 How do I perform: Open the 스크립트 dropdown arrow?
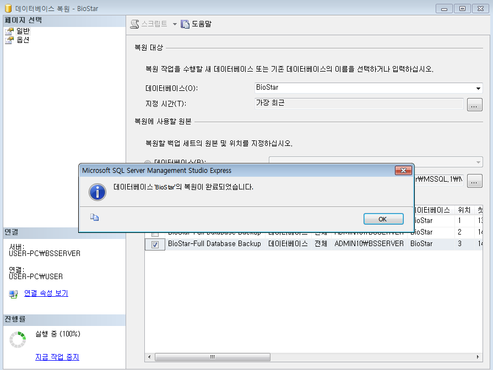(175, 24)
